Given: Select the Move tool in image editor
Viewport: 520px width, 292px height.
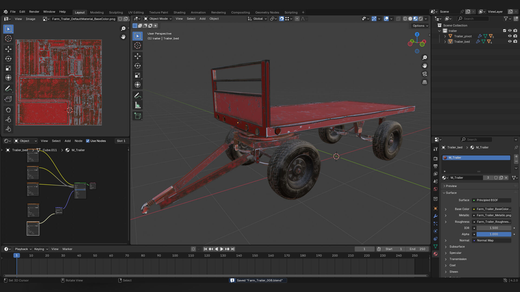Looking at the screenshot, I should click(8, 49).
